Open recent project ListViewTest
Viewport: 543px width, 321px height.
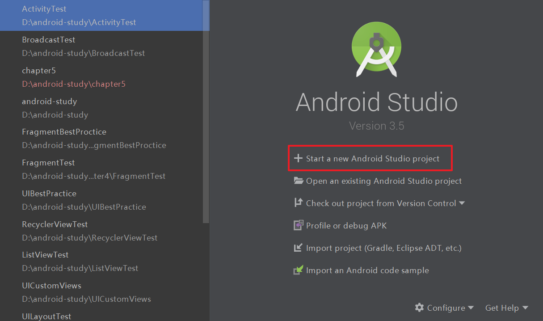pyautogui.click(x=101, y=261)
